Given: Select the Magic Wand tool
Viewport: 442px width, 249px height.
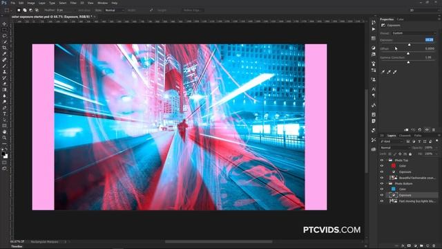Looking at the screenshot, I should (4, 41).
